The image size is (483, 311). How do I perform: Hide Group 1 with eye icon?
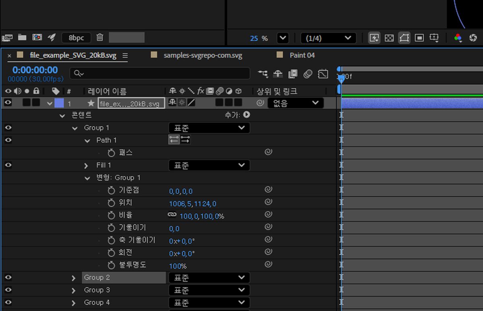[x=8, y=128]
